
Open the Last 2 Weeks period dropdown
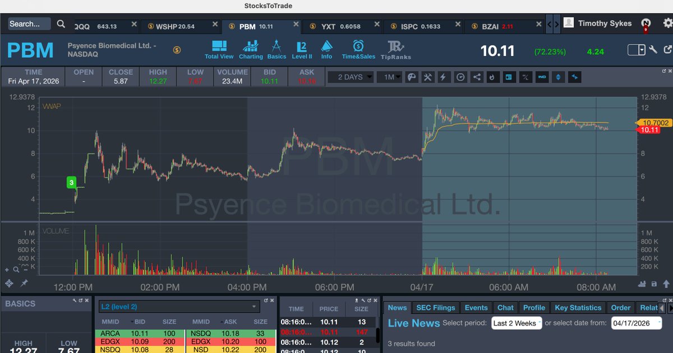pyautogui.click(x=515, y=323)
